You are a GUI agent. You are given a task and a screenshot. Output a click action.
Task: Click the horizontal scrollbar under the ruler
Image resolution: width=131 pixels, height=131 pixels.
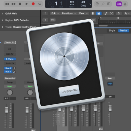[x=103, y=26]
